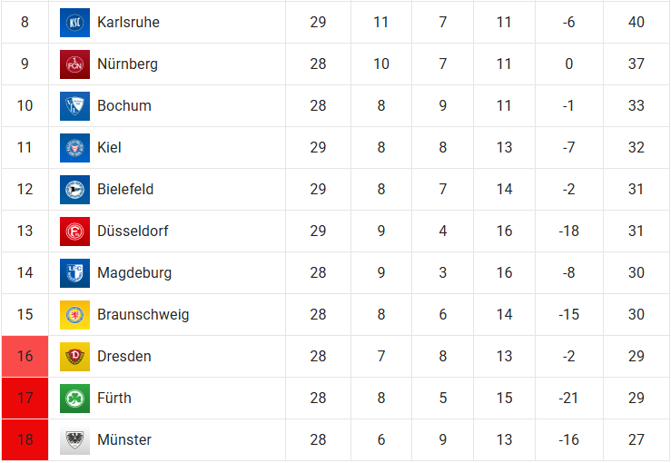Click the Dresden club crest icon
Screen dimensions: 671x463
[74, 357]
